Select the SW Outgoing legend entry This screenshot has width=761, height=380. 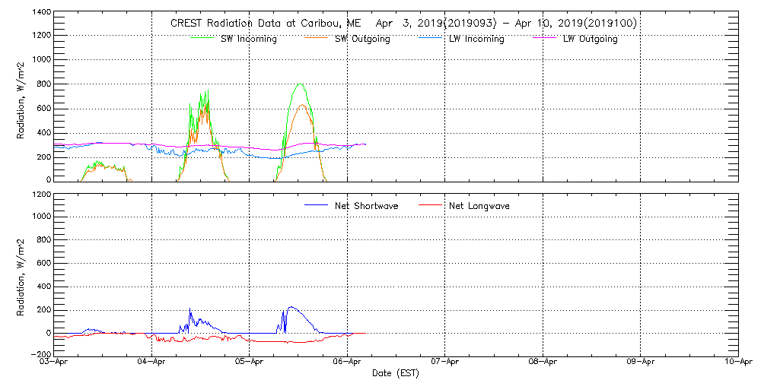coord(362,39)
